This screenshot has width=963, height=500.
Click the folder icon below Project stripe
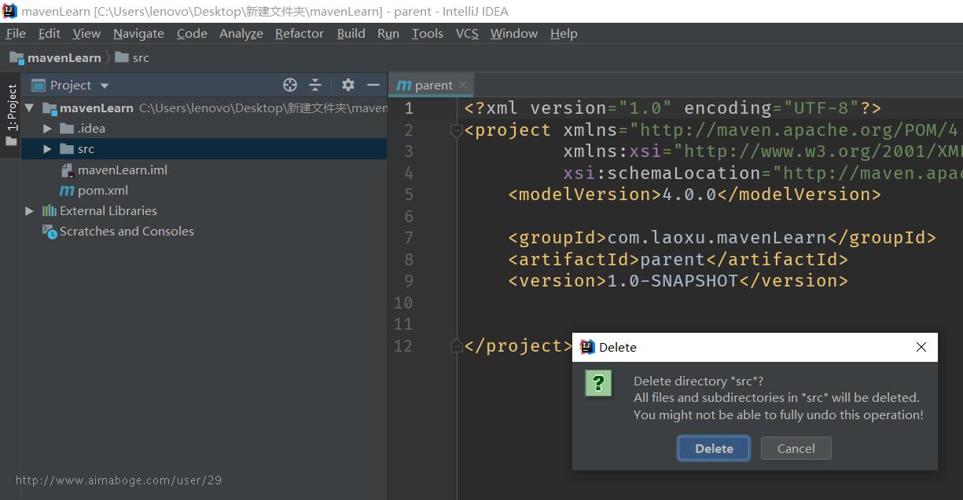(x=11, y=141)
